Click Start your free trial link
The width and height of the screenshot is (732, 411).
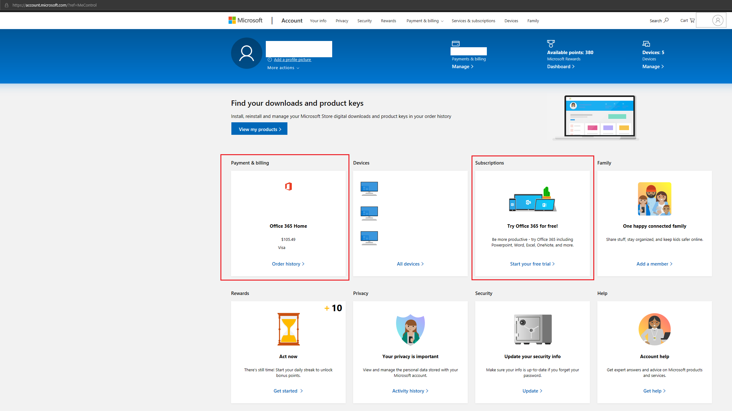click(531, 263)
